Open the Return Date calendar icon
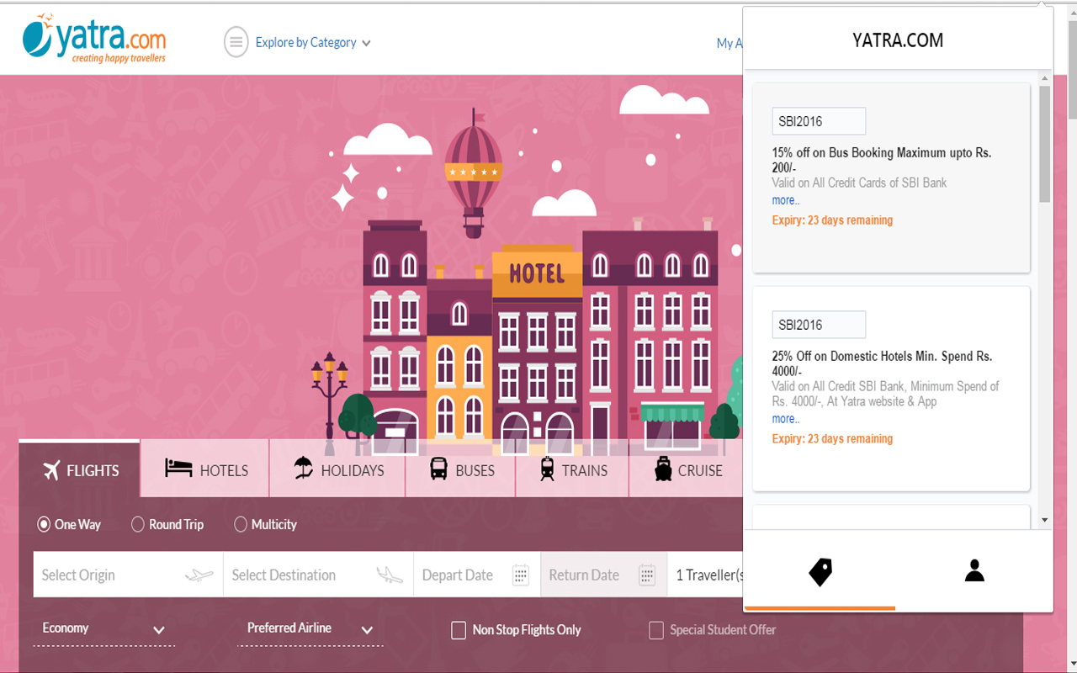This screenshot has width=1077, height=673. click(x=647, y=575)
